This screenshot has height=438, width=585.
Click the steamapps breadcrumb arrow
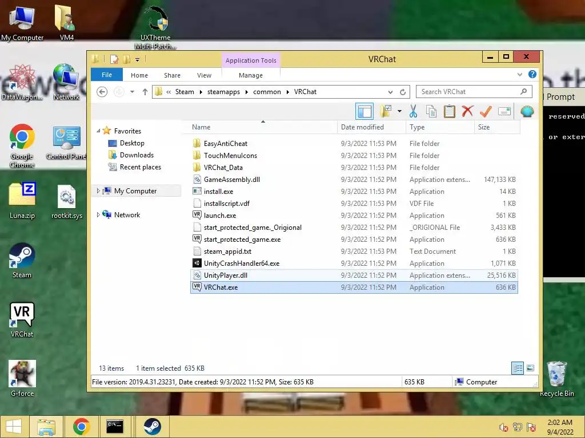click(x=247, y=92)
